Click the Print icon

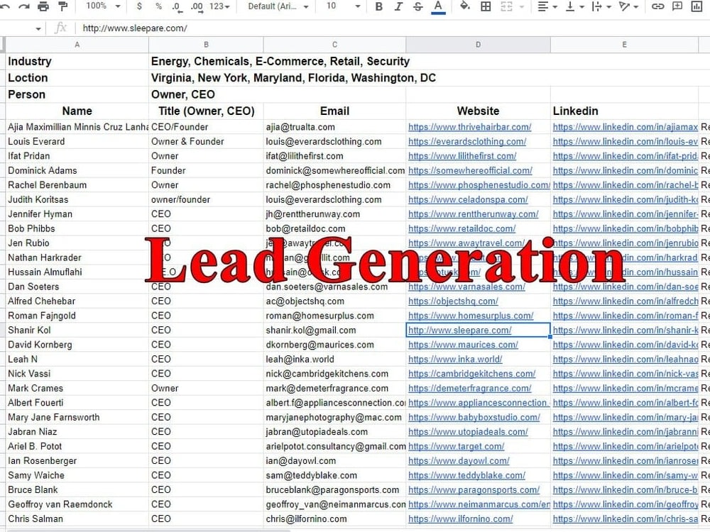(44, 7)
